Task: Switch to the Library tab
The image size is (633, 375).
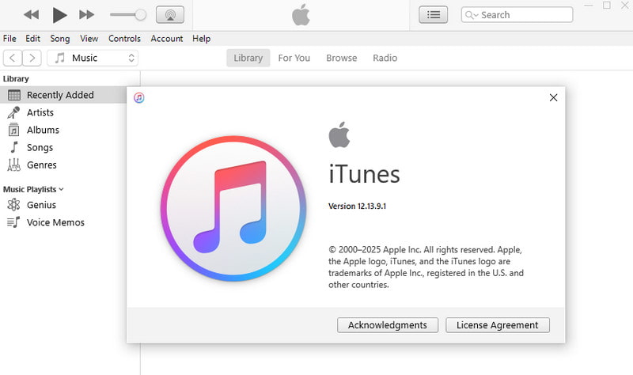Action: tap(248, 58)
